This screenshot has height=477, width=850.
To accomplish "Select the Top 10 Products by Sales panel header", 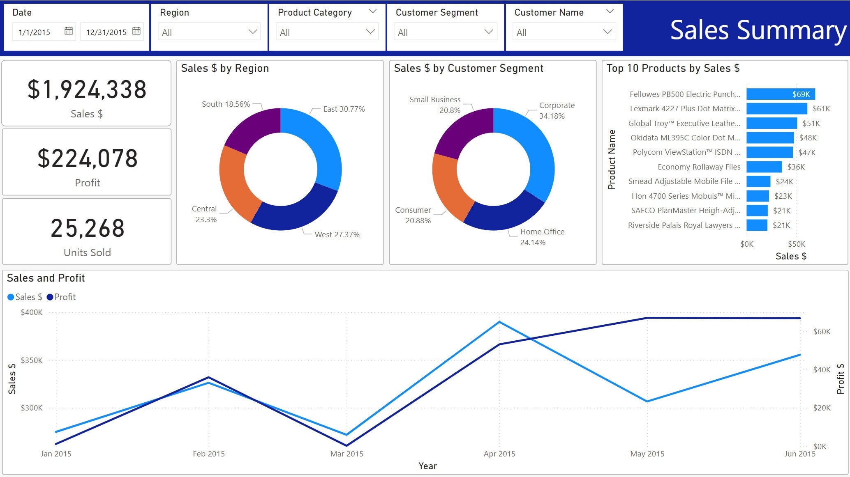I will click(674, 69).
